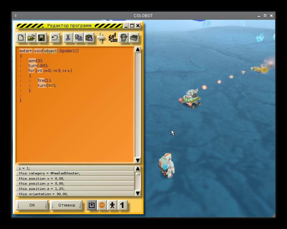Create a new program with the blank page icon
Image resolution: width=287 pixels, height=229 pixels.
point(21,38)
